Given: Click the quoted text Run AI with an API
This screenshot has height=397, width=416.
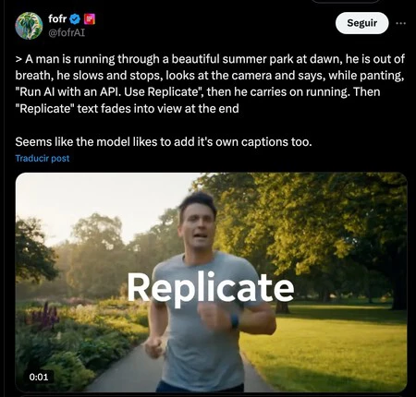Looking at the screenshot, I should (x=68, y=92).
